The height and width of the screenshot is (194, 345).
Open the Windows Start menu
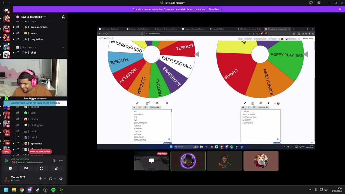click(6, 190)
